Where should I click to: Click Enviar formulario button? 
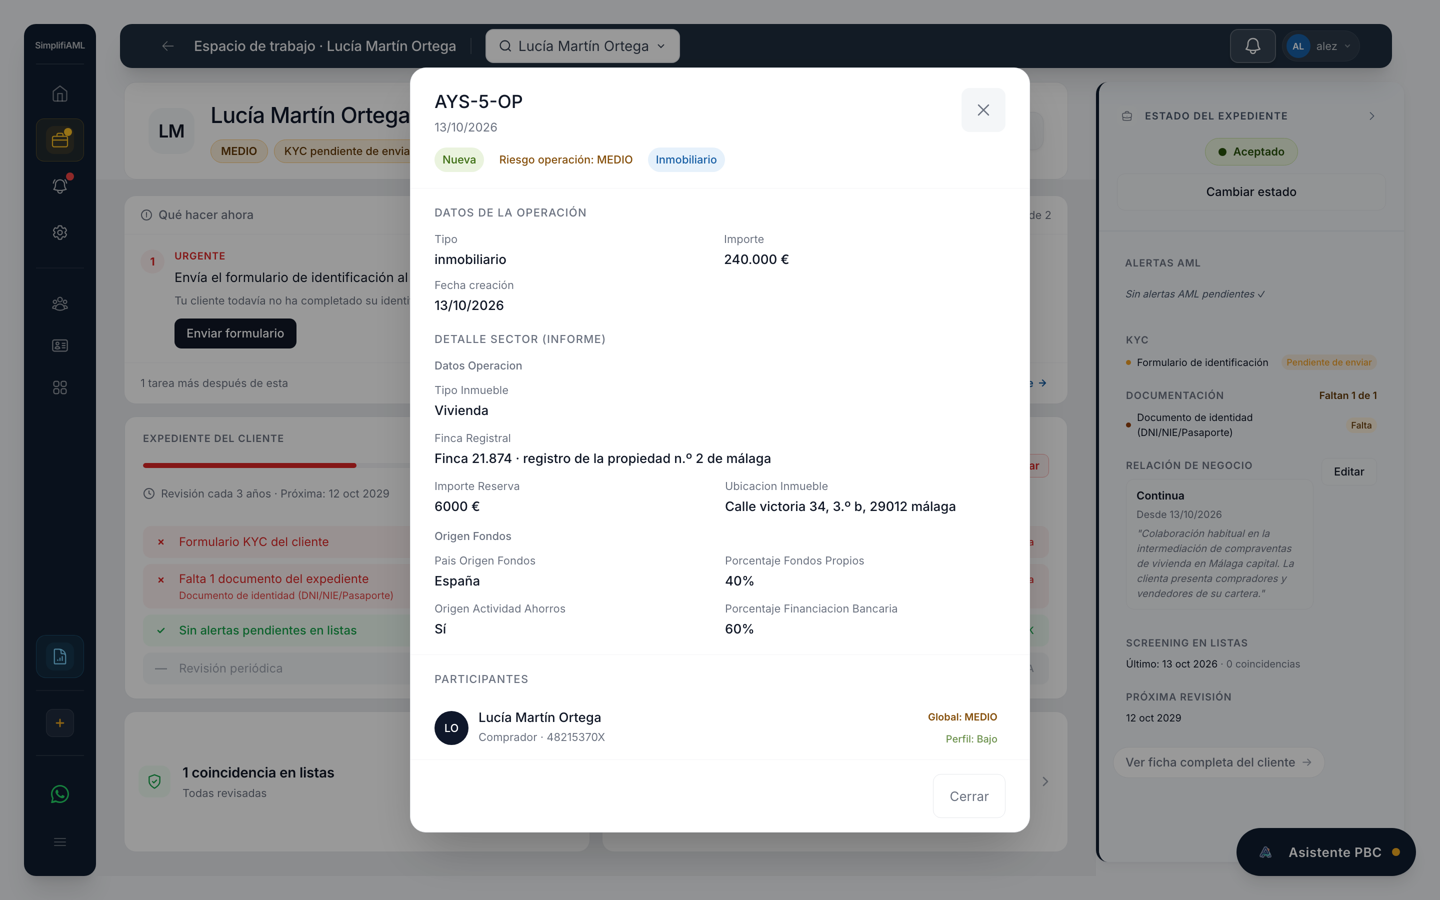[x=235, y=333]
